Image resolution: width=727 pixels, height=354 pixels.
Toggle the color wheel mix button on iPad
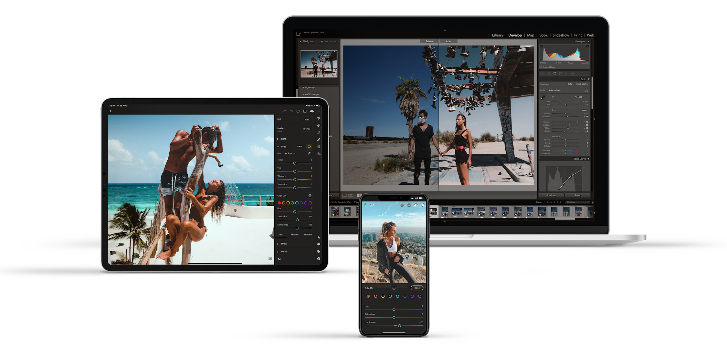click(309, 147)
